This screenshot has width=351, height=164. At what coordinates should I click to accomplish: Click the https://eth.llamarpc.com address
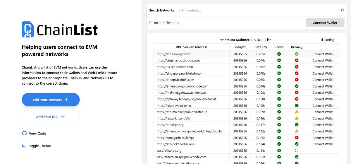173,54
